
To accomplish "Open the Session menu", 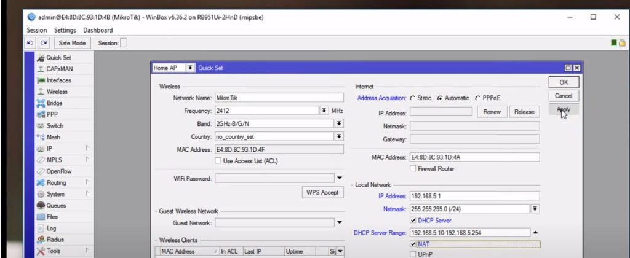I will [x=36, y=30].
